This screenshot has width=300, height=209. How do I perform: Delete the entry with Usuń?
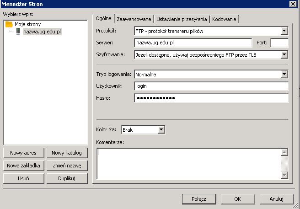coord(23,178)
